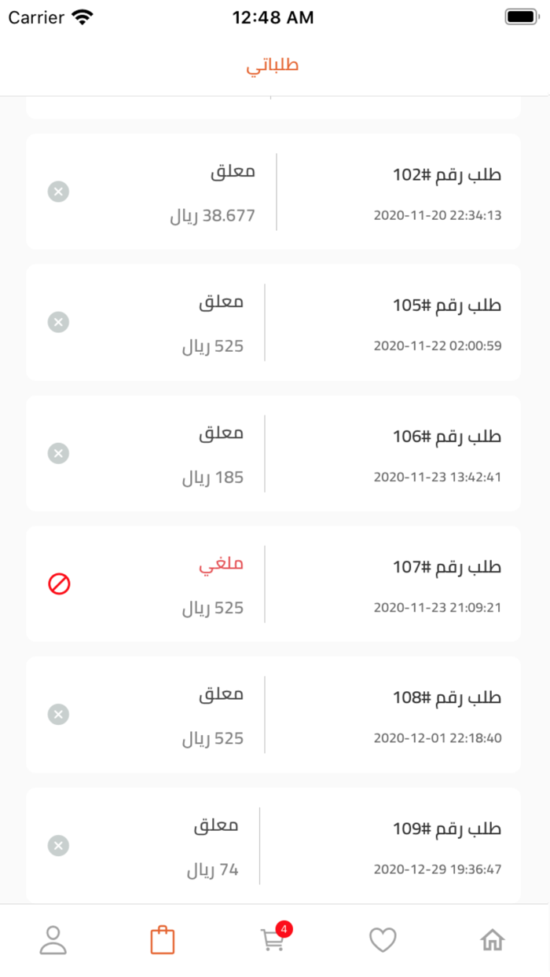Open the طلباتي page title
Screen dimensions: 550x977
[x=273, y=65]
